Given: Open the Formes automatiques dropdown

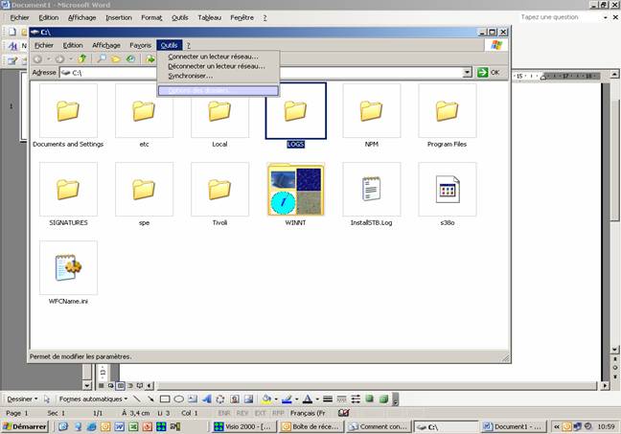Looking at the screenshot, I should click(94, 400).
